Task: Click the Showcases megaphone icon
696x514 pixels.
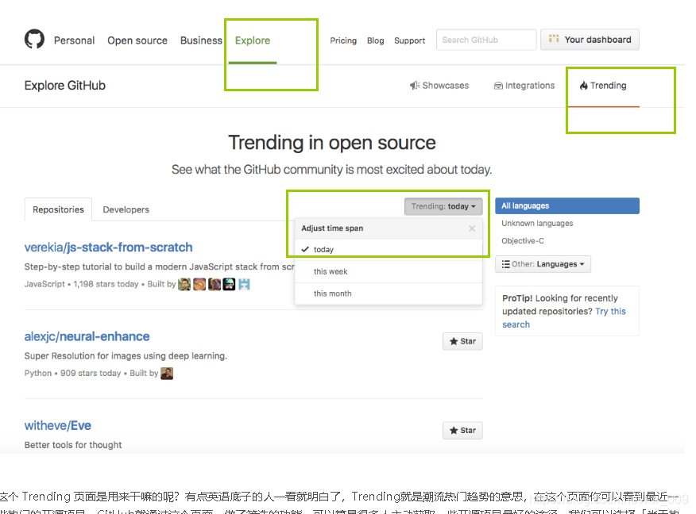Action: [x=415, y=86]
